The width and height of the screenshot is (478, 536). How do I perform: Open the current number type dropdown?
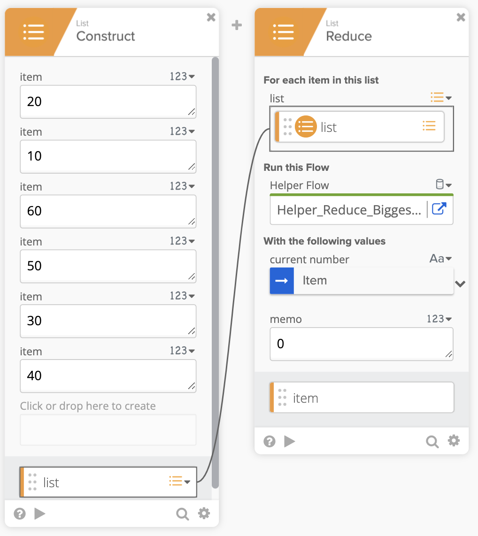pos(440,259)
